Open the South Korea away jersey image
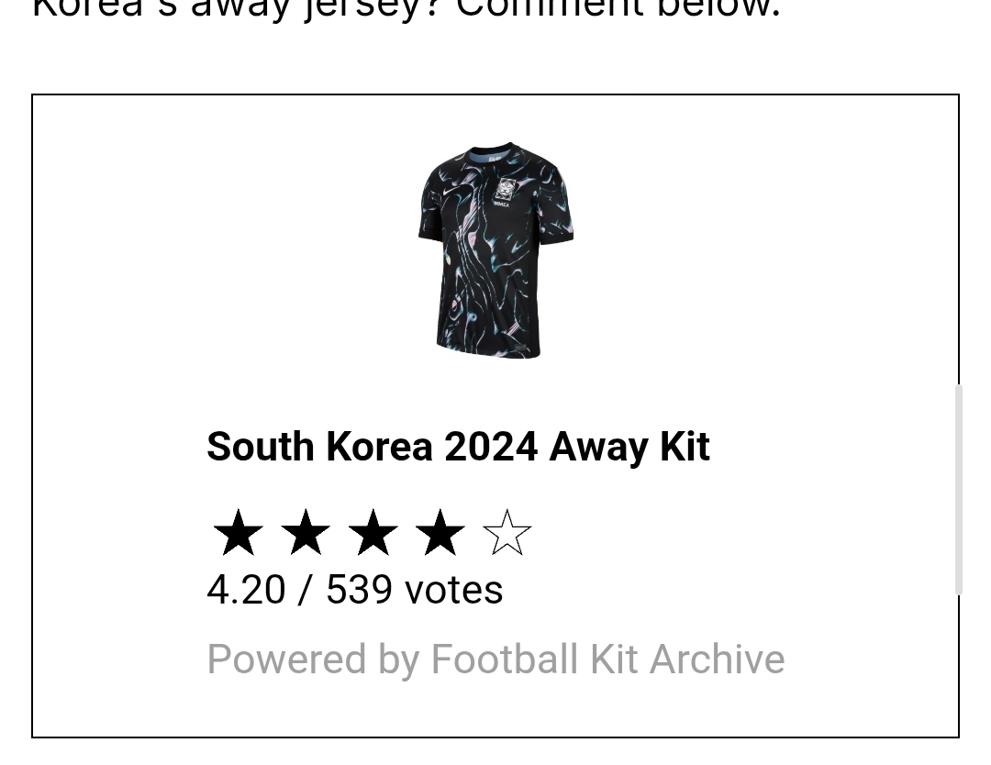991x765 pixels. coord(495,250)
